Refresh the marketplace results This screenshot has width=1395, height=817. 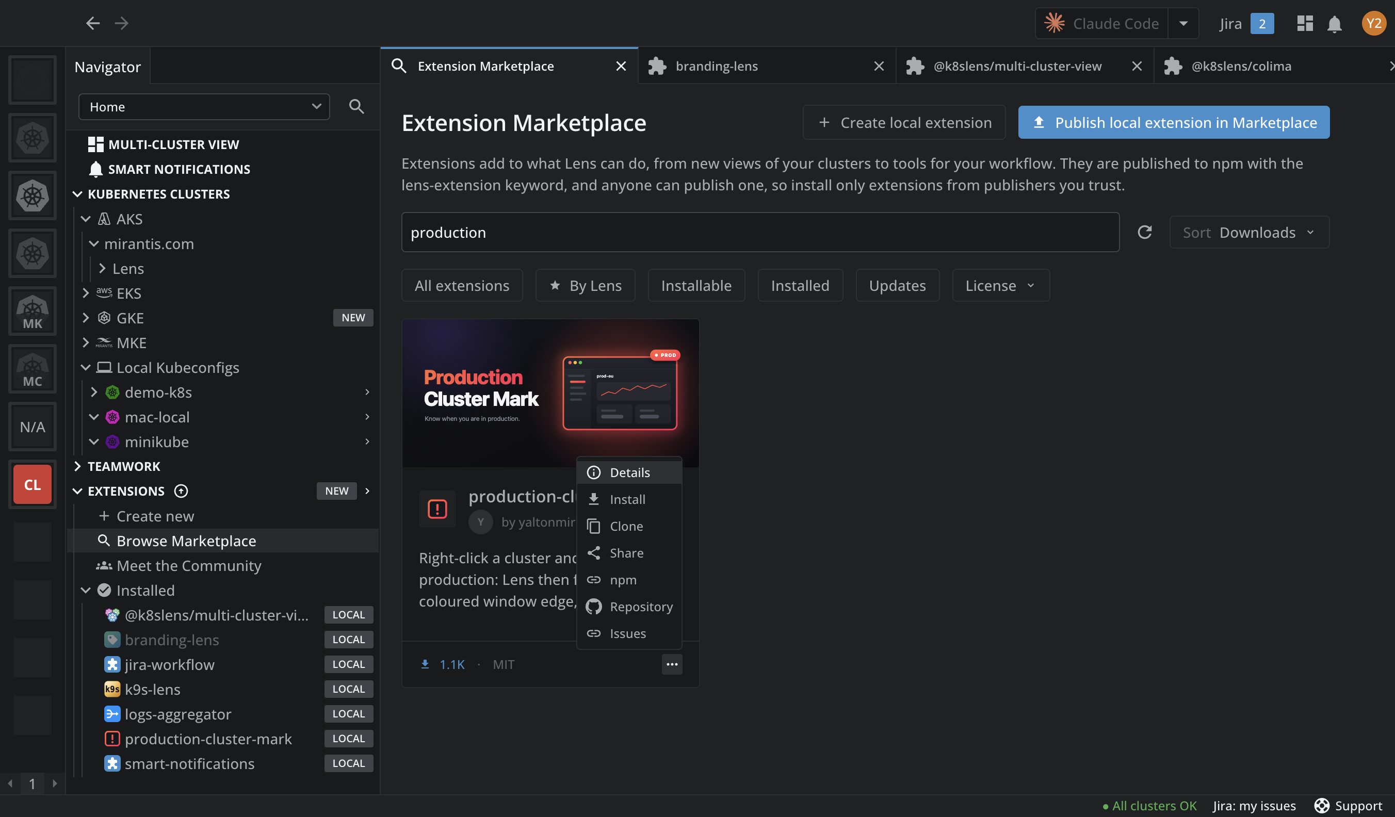[x=1144, y=232]
